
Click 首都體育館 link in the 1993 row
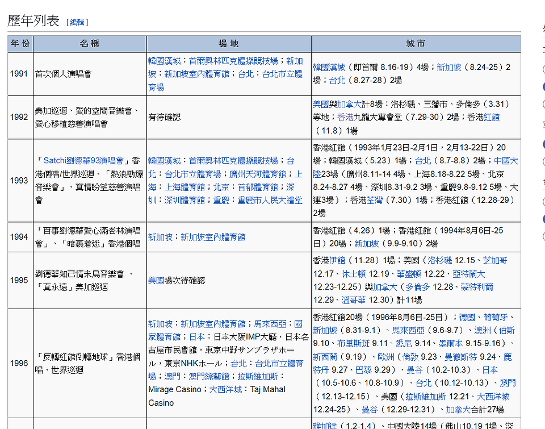(258, 187)
